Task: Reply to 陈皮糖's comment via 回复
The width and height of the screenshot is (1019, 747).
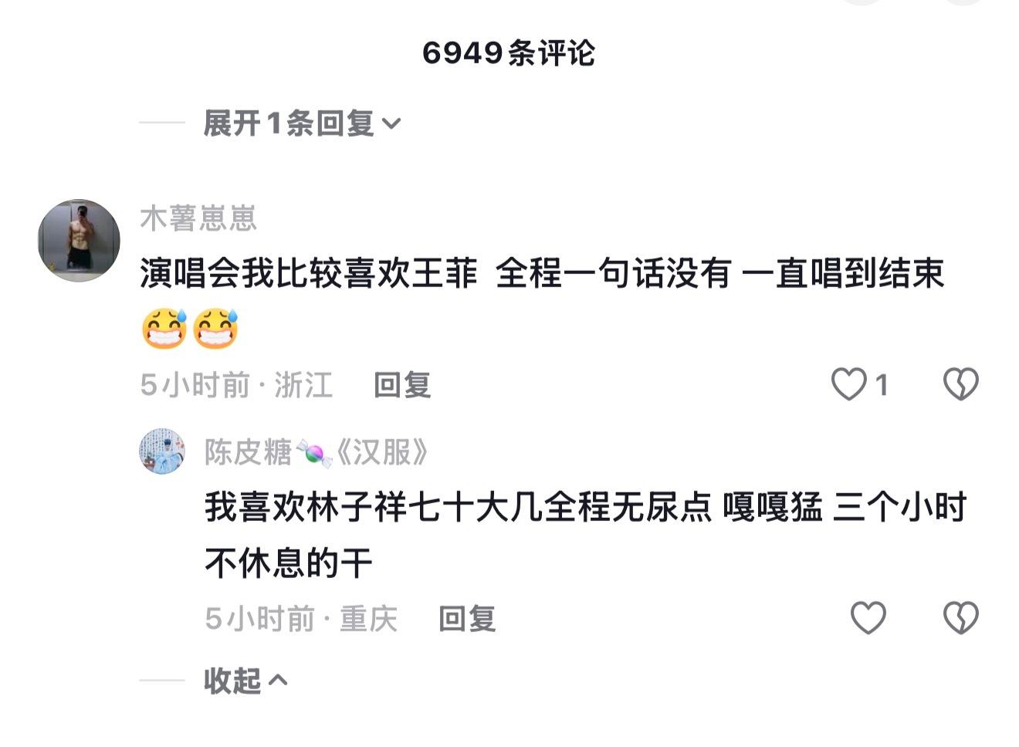Action: point(467,619)
